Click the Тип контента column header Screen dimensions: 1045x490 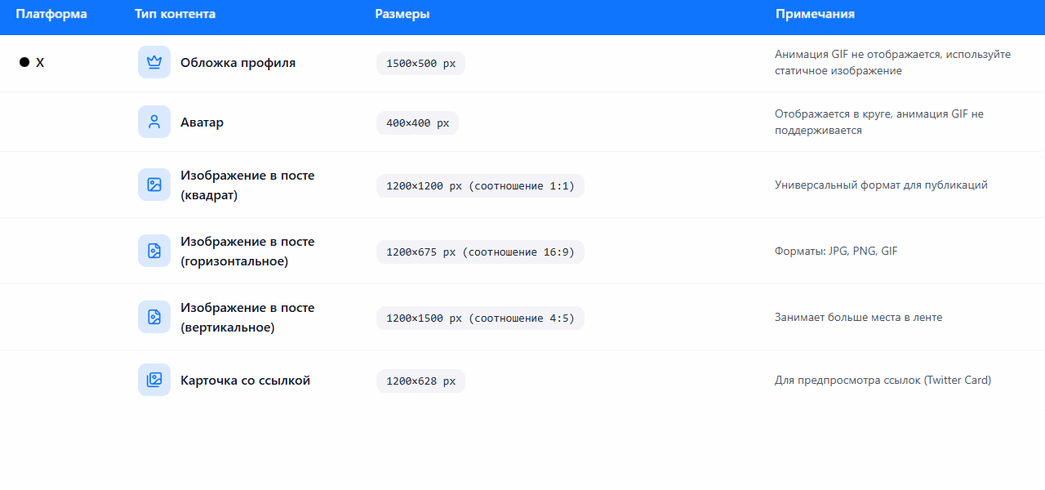[176, 14]
